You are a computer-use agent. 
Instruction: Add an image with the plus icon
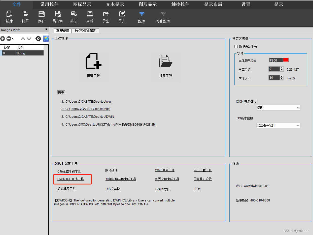pyautogui.click(x=3, y=39)
